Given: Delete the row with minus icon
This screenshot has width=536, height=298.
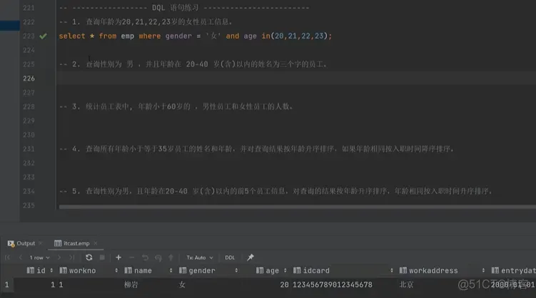Looking at the screenshot, I should (x=131, y=257).
